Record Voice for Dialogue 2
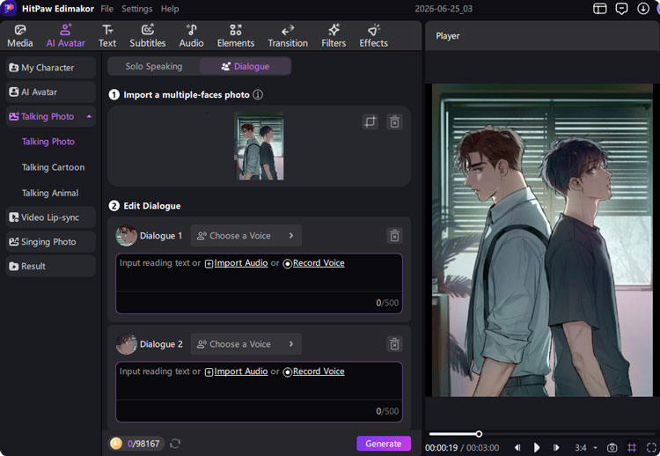This screenshot has width=660, height=456. 313,371
